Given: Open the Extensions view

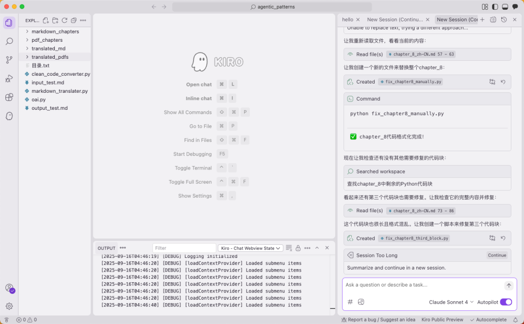Looking at the screenshot, I should [x=9, y=98].
